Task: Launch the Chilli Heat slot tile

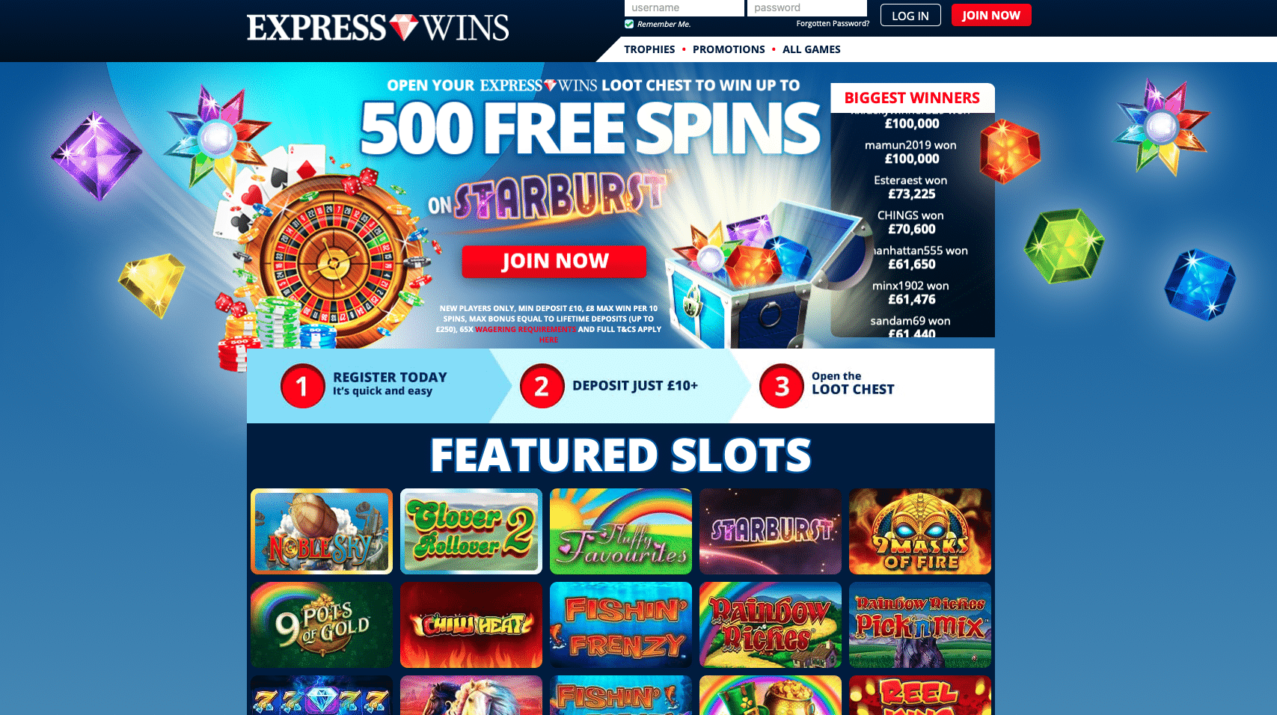Action: (471, 625)
